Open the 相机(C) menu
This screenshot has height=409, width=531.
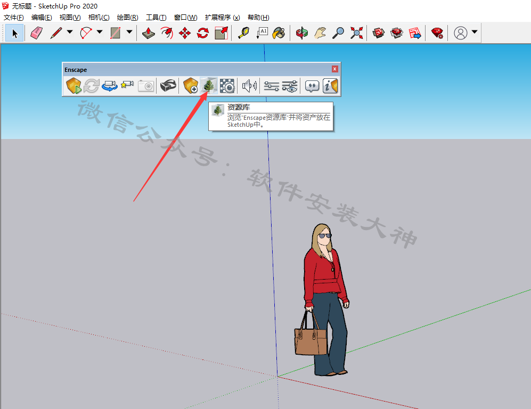click(x=99, y=17)
